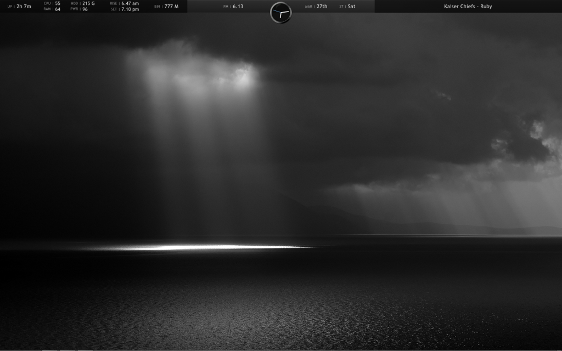
Task: Click the sunrise time 6.47 am
Action: click(x=130, y=3)
